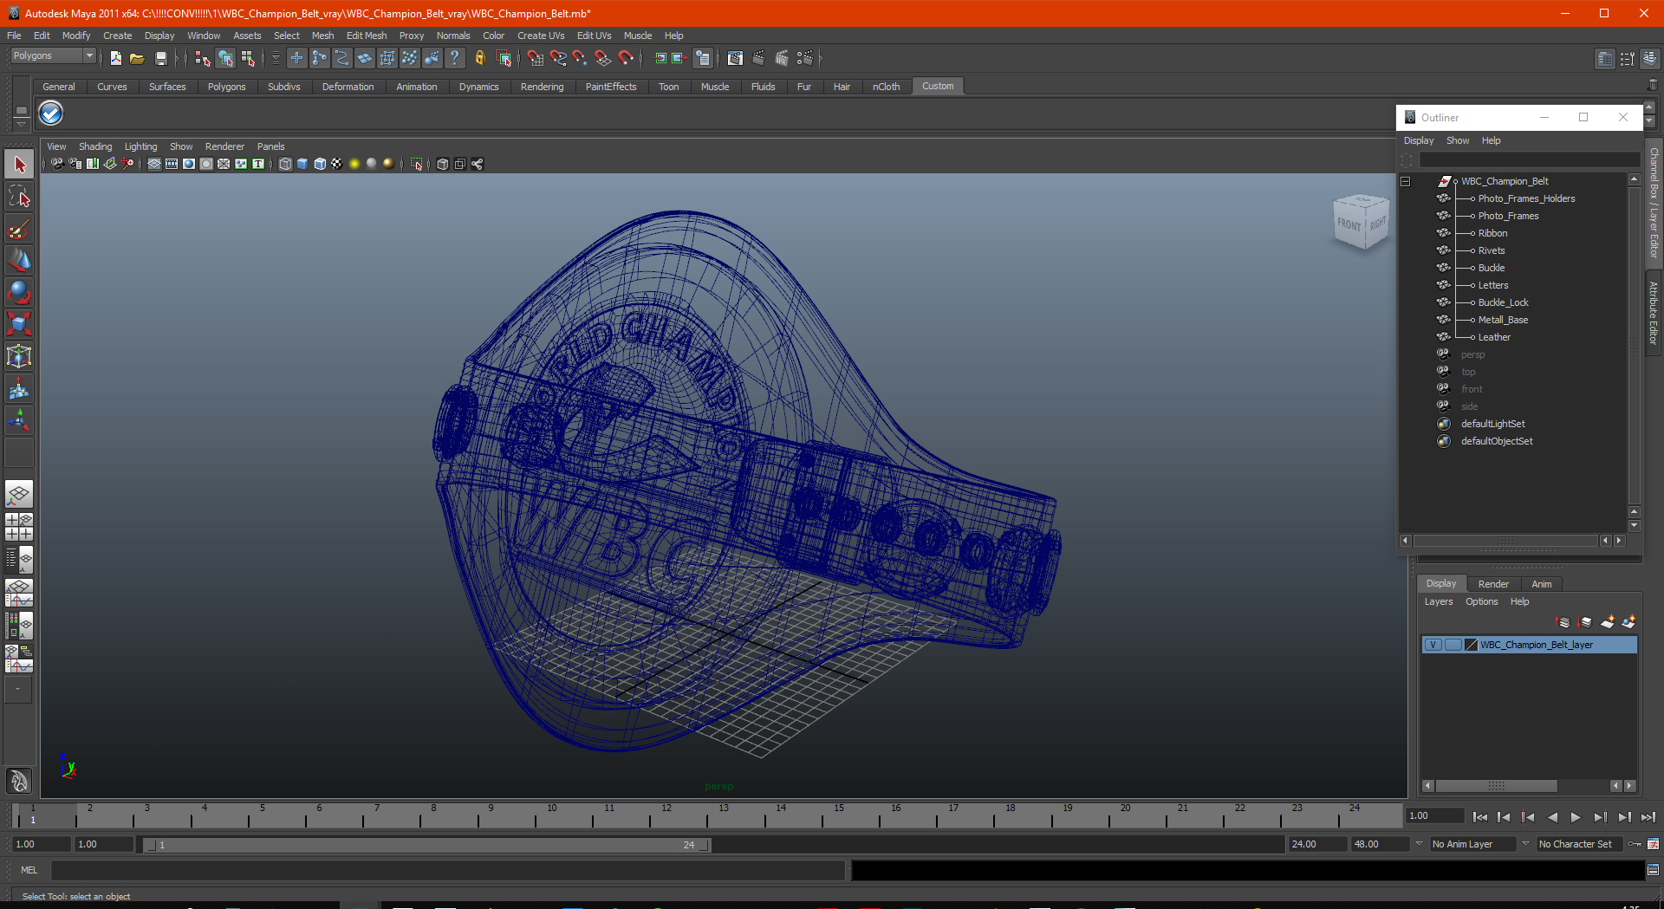The width and height of the screenshot is (1664, 909).
Task: Toggle resolution gate viewport icon
Action: pos(189,164)
